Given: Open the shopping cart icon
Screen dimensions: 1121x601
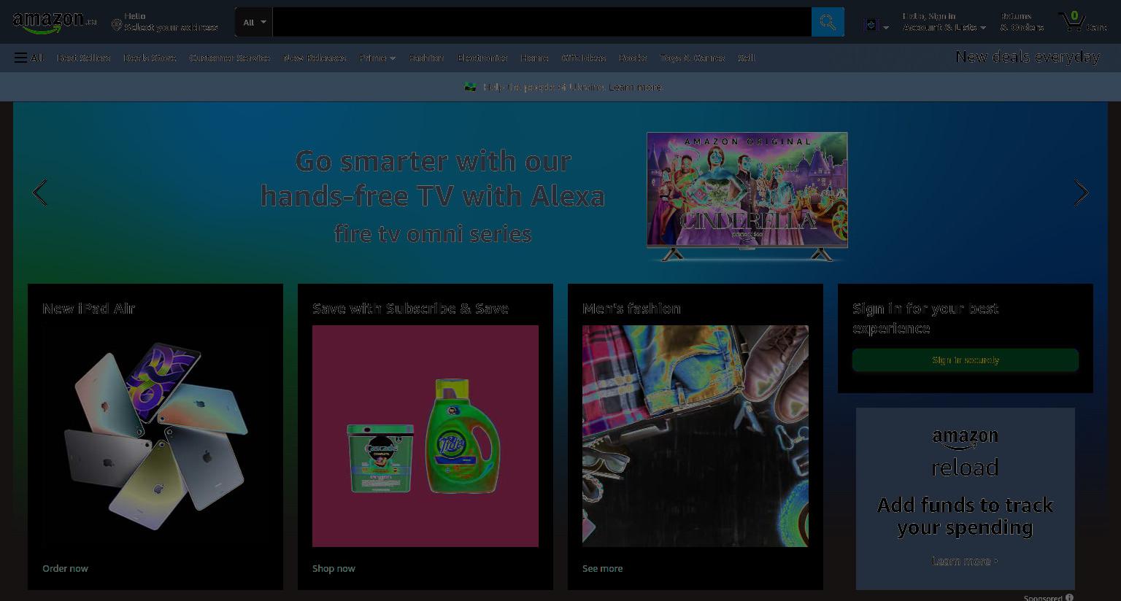Looking at the screenshot, I should pos(1082,22).
